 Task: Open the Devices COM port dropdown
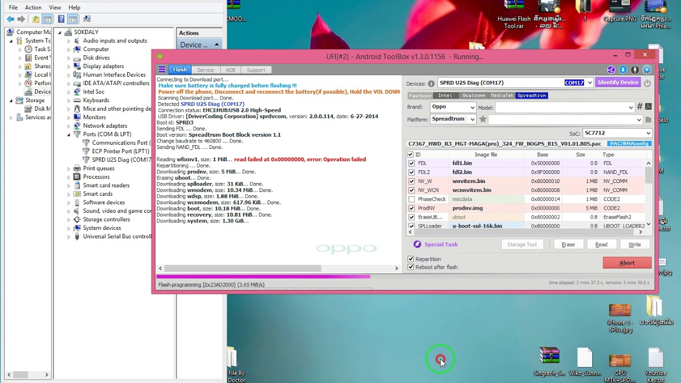589,83
